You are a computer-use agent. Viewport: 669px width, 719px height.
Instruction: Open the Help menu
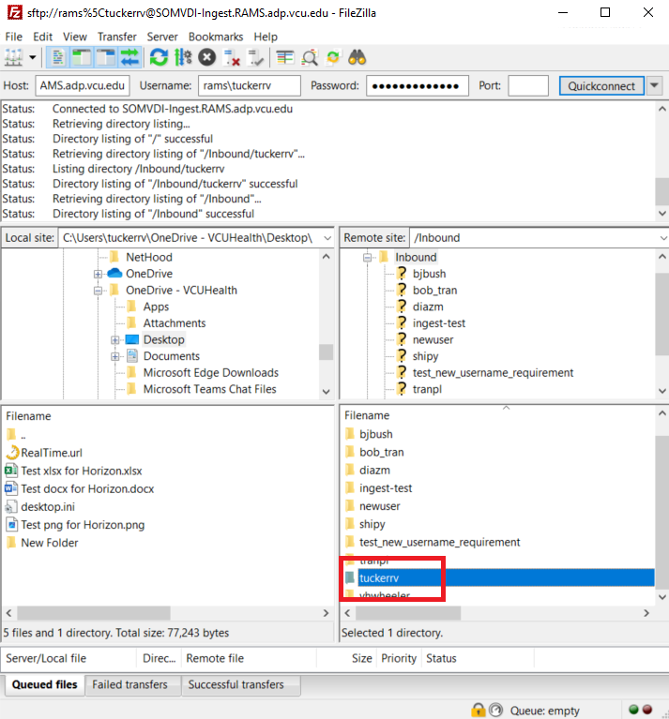pos(266,37)
